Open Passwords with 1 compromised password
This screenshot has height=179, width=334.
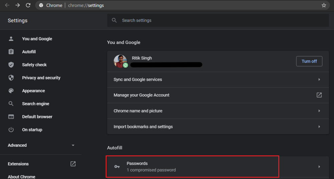(x=218, y=167)
